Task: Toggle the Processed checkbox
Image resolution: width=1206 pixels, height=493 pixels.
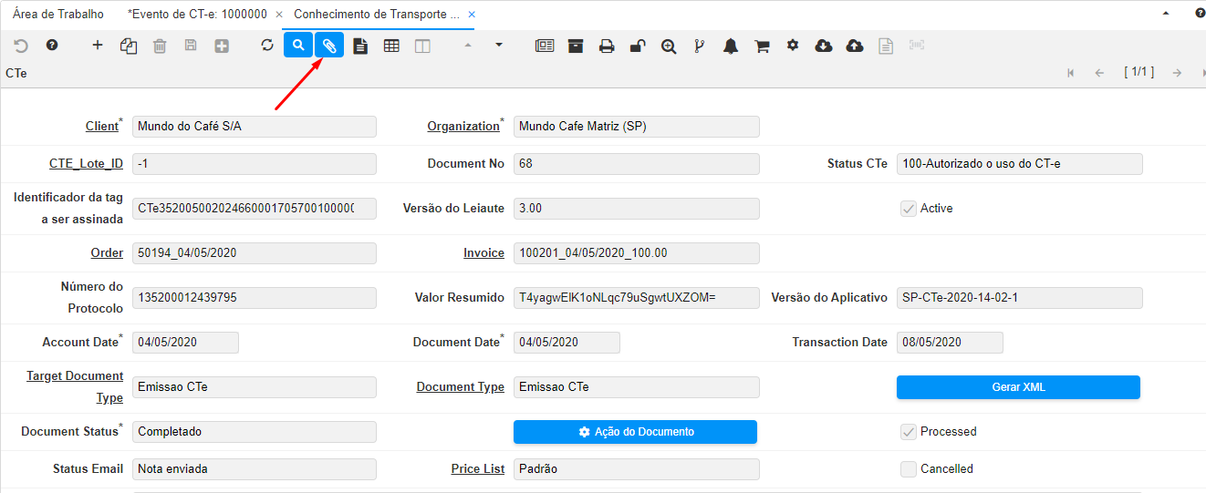Action: [x=909, y=432]
